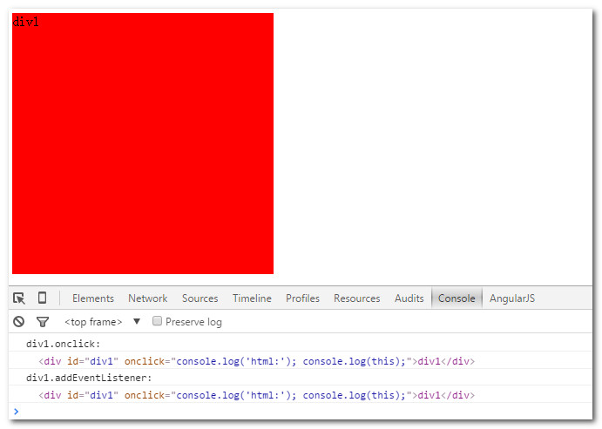602x429 pixels.
Task: Select the 'div1.onclick:' log line
Action: coord(301,344)
